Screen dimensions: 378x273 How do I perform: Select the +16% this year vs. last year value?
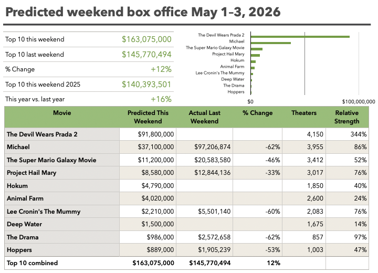pyautogui.click(x=161, y=99)
